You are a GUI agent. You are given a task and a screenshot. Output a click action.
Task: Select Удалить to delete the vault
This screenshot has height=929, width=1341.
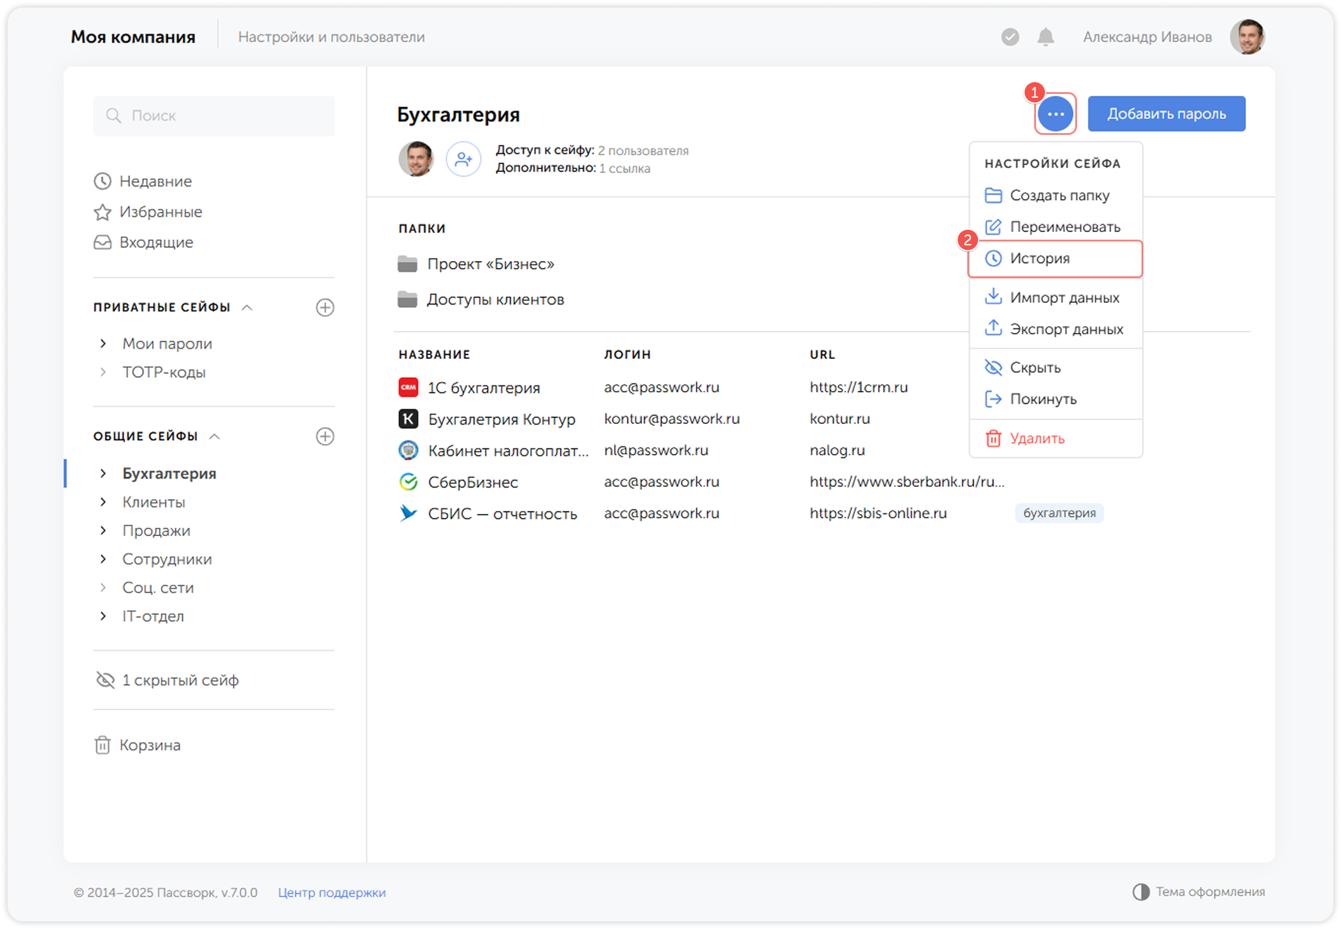point(1056,438)
